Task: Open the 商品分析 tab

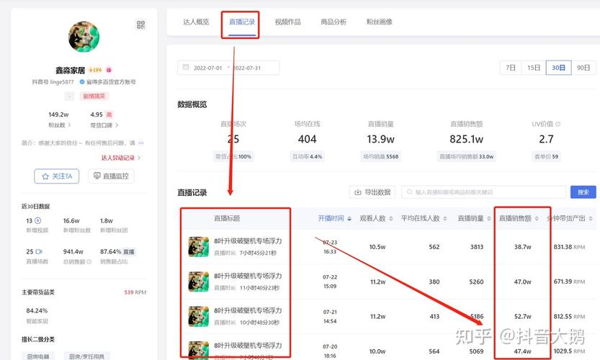Action: coord(333,22)
